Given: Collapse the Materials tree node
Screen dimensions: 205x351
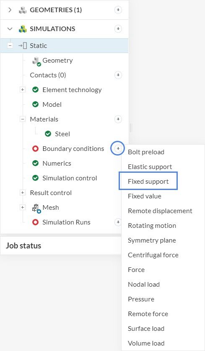Looking at the screenshot, I should (x=22, y=119).
